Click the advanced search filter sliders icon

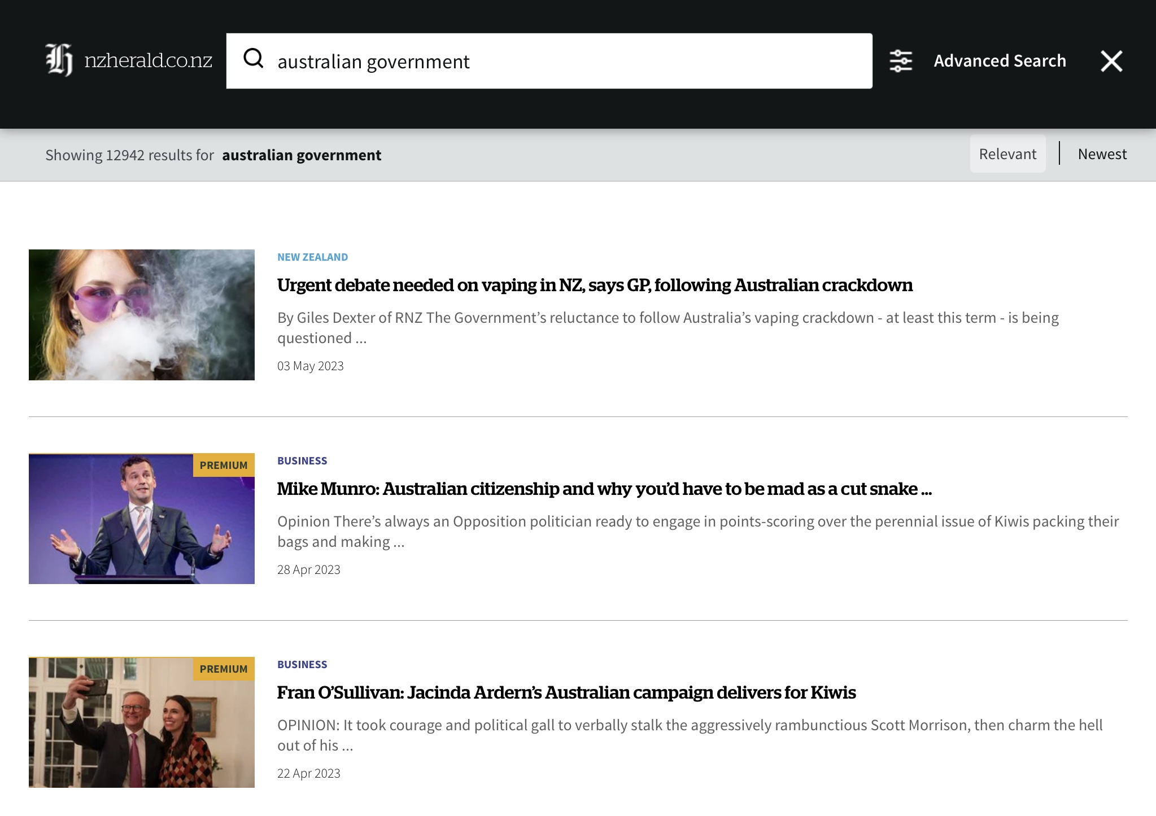pos(901,61)
